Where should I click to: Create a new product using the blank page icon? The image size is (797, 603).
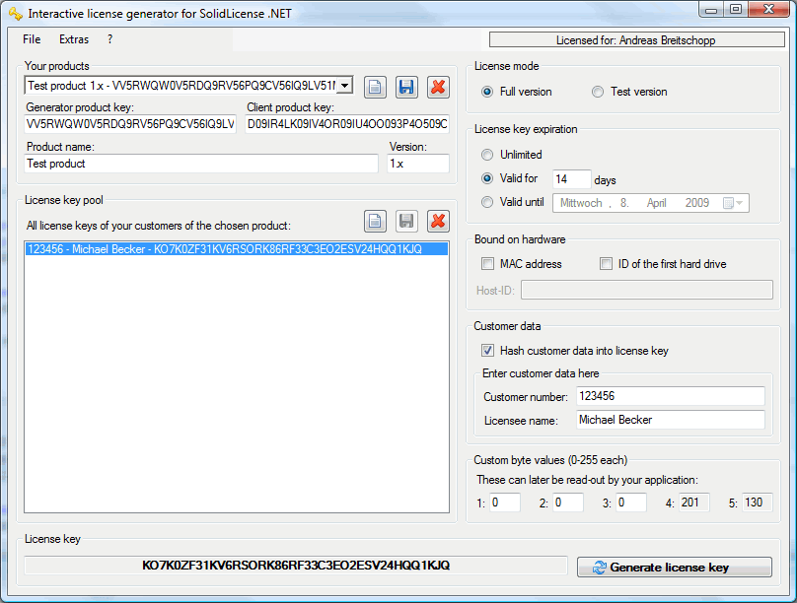[375, 87]
